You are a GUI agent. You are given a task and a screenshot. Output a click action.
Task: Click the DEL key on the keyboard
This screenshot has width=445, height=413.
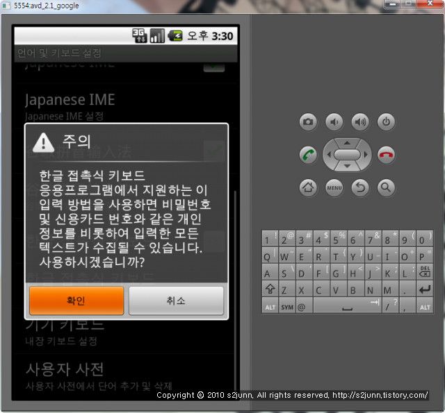[425, 271]
